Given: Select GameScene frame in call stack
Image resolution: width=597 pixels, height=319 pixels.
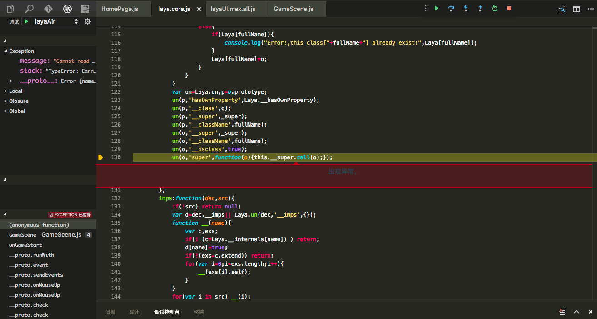Looking at the screenshot, I should click(23, 235).
